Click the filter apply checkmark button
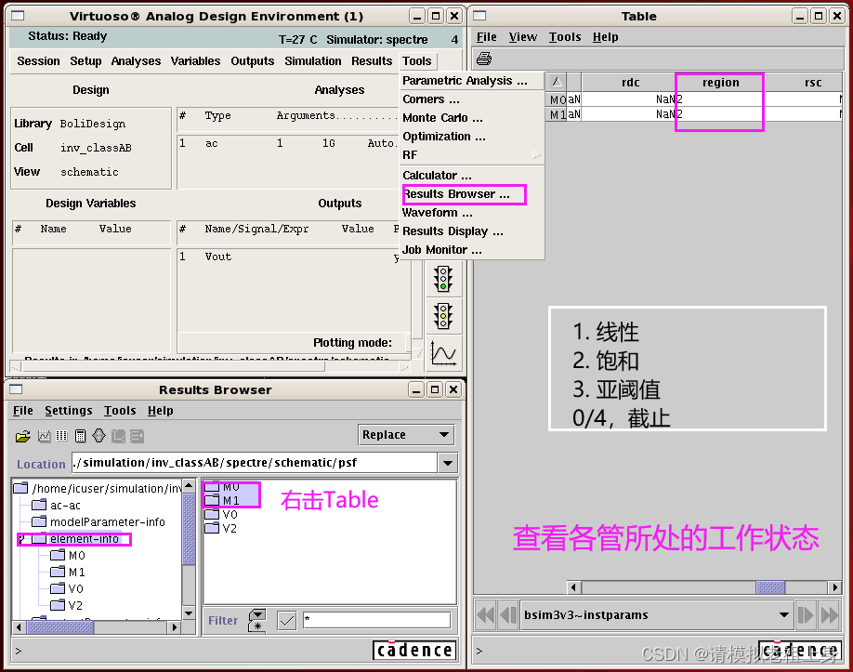Screen dimensions: 853x672 287,620
